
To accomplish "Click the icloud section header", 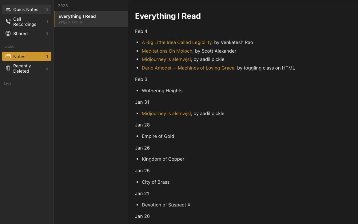I will tap(9, 46).
